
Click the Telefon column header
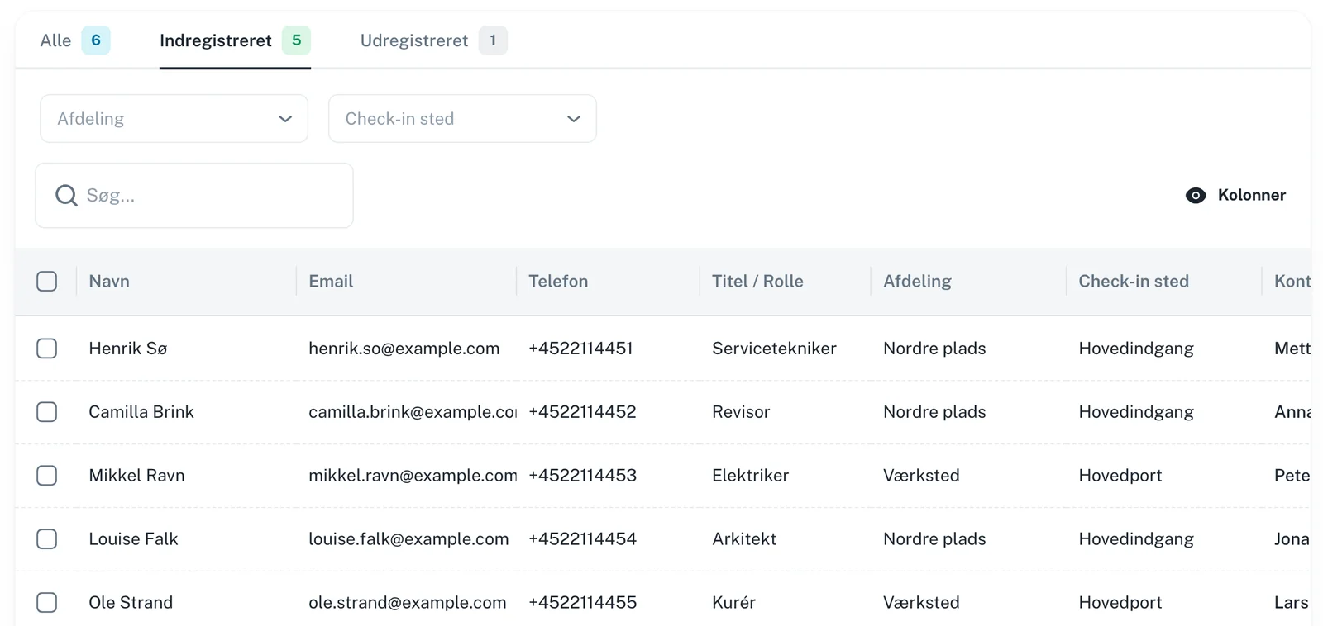558,282
